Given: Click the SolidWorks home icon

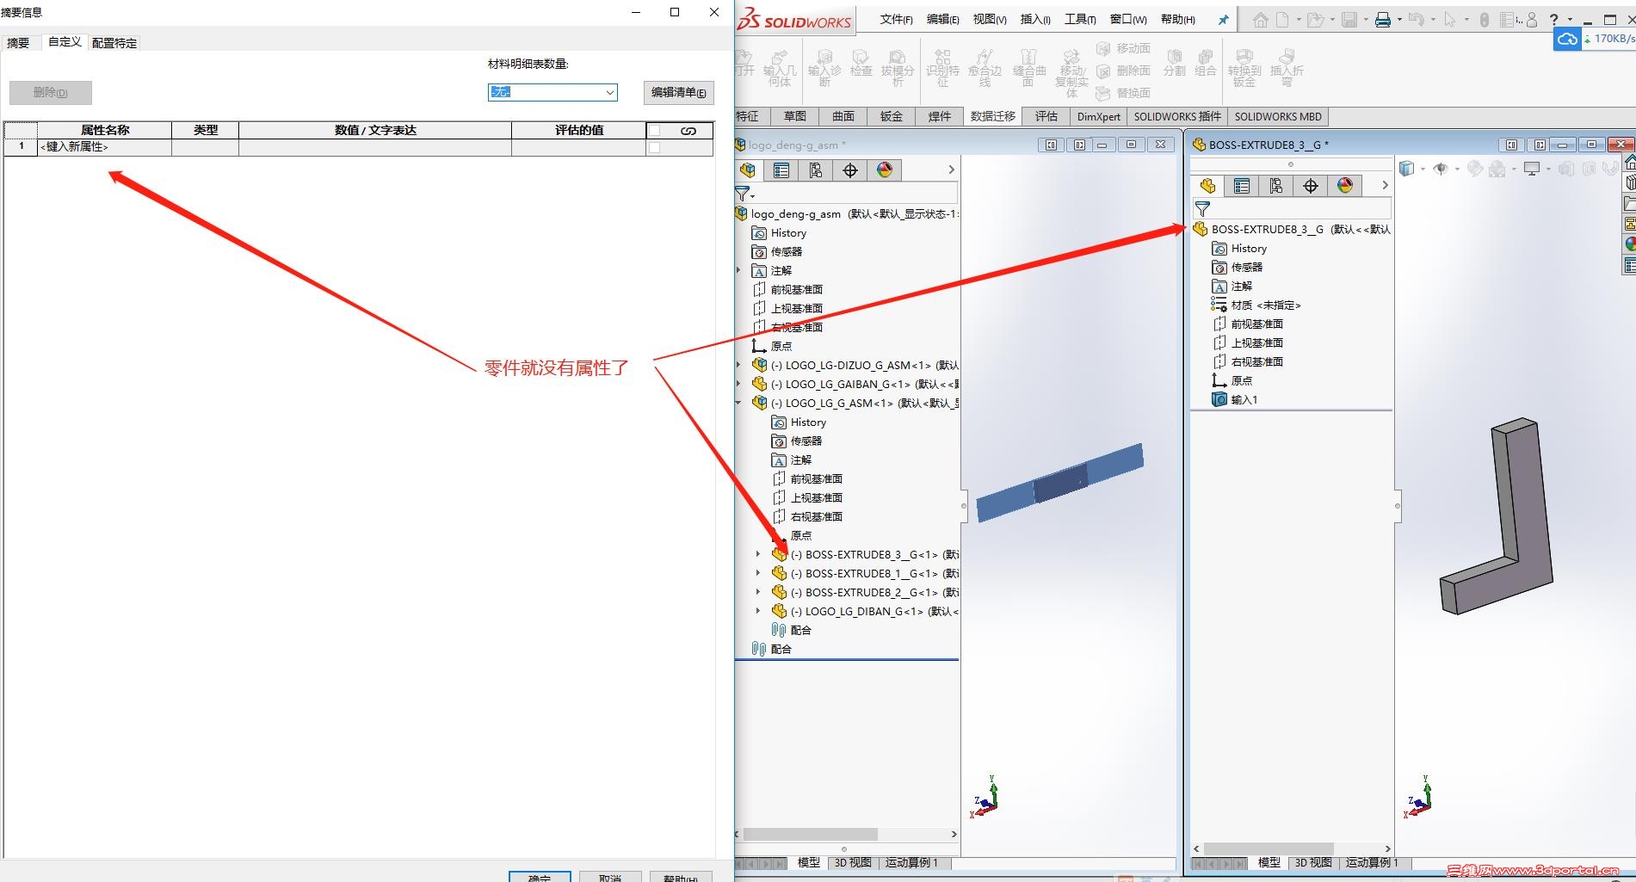Looking at the screenshot, I should (1261, 20).
